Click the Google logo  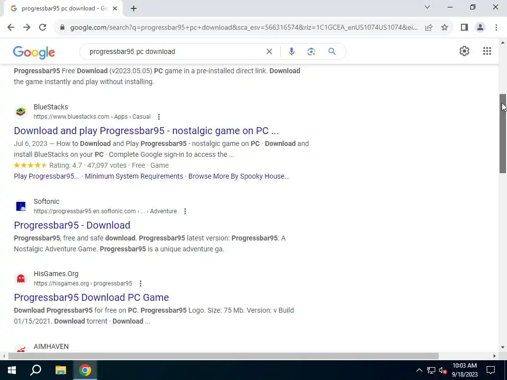coord(34,52)
